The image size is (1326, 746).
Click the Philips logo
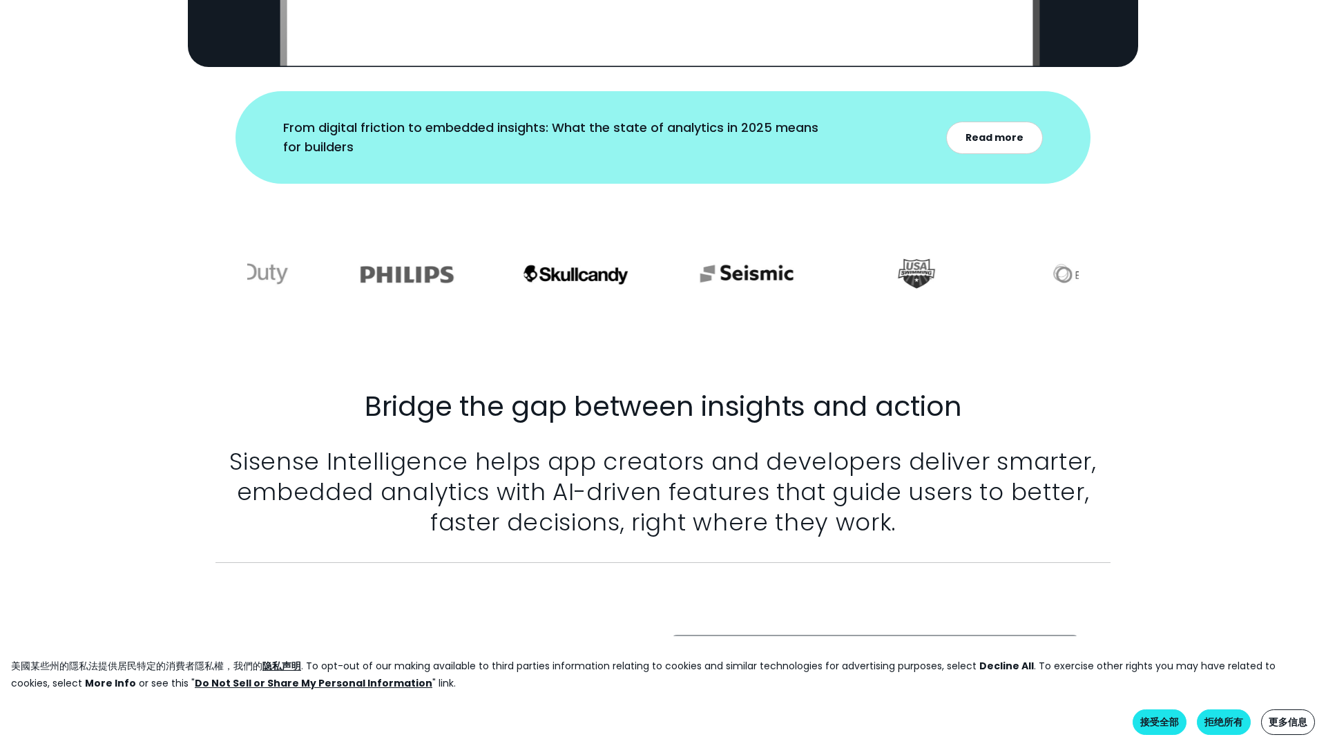point(406,274)
